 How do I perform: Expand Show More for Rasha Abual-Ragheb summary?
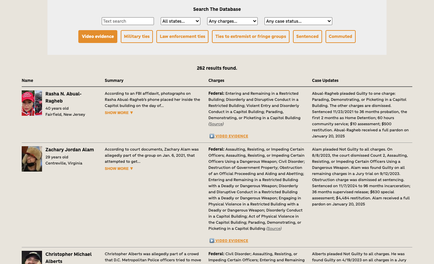pyautogui.click(x=119, y=113)
